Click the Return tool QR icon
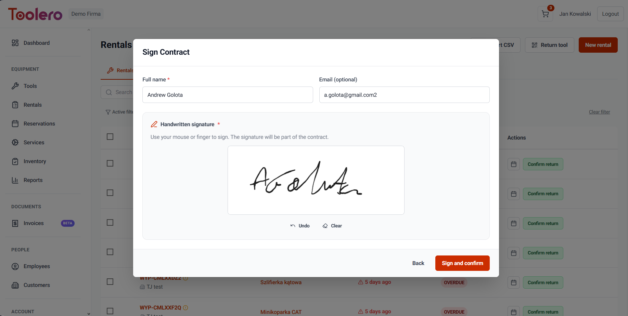Image resolution: width=628 pixels, height=316 pixels. [534, 45]
